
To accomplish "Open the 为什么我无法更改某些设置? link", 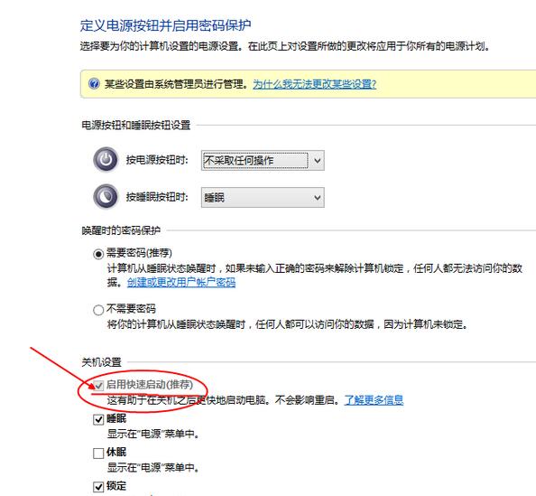I will [315, 84].
